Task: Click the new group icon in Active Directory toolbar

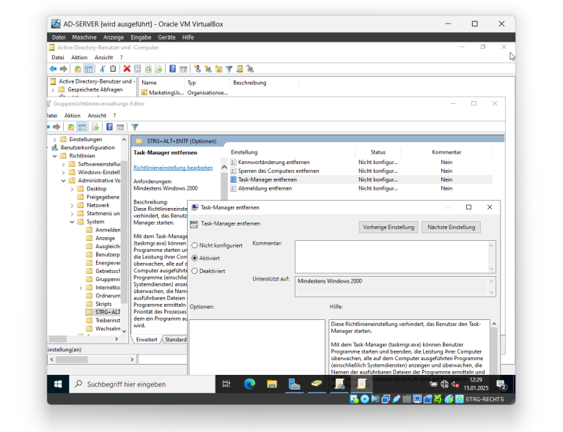Action: point(208,69)
